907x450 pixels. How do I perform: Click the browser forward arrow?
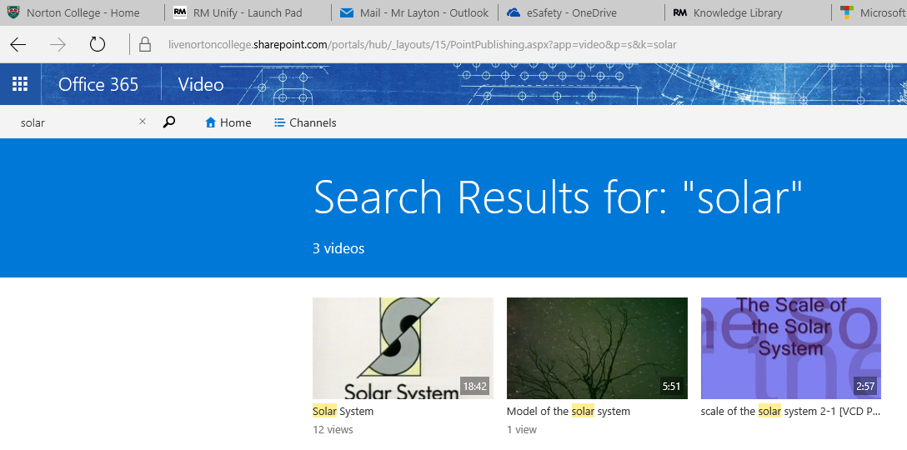click(58, 45)
